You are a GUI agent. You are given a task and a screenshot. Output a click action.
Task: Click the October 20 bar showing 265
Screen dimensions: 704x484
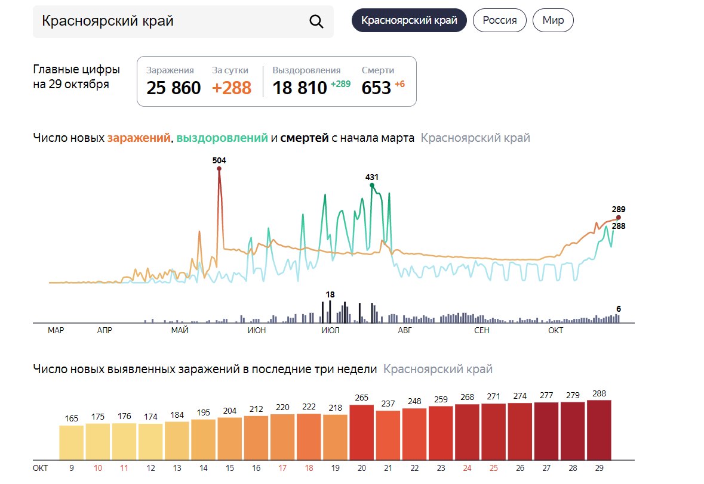pyautogui.click(x=362, y=432)
